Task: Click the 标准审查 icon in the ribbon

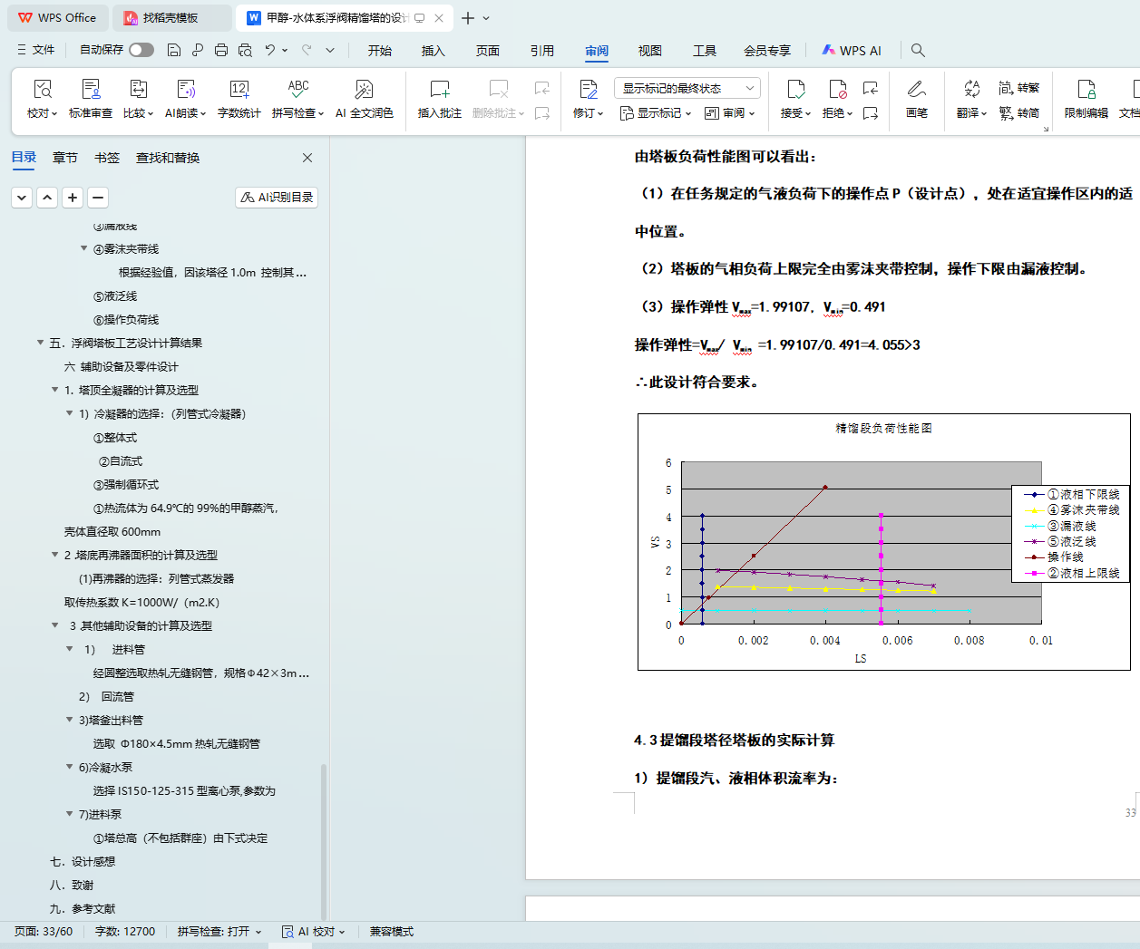Action: pos(91,90)
